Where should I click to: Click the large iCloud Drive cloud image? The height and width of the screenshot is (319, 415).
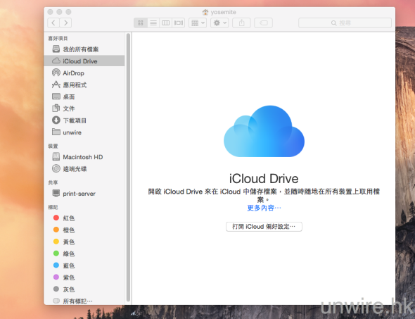pyautogui.click(x=264, y=131)
